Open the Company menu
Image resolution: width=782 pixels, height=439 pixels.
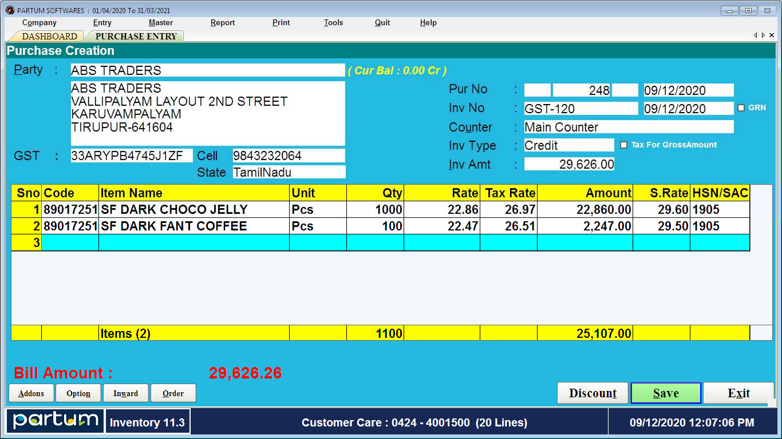pyautogui.click(x=39, y=23)
